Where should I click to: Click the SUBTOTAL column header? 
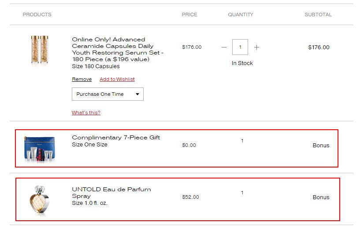tap(318, 15)
